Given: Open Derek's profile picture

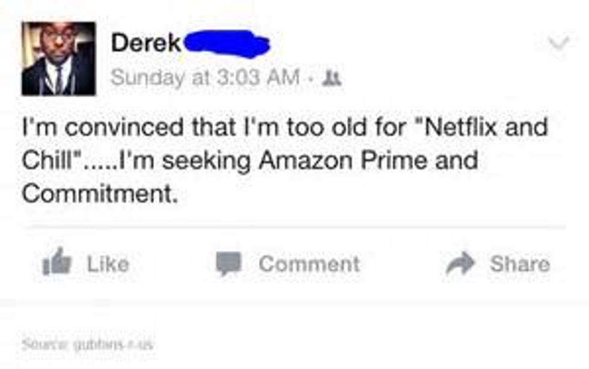Looking at the screenshot, I should point(58,58).
